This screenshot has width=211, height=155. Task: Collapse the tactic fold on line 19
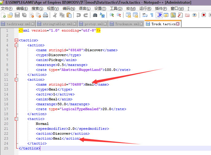[x=16, y=119]
